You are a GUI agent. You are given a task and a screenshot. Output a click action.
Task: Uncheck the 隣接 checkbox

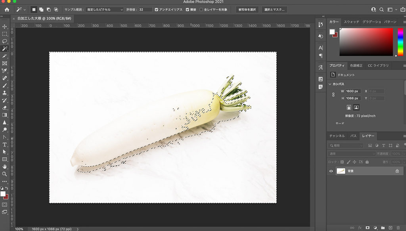click(188, 10)
